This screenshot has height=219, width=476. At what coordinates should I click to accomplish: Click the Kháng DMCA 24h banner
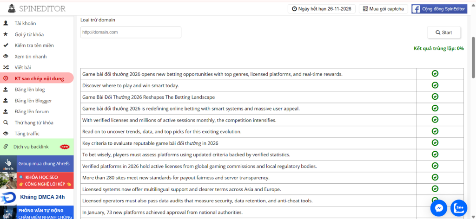coord(37,197)
